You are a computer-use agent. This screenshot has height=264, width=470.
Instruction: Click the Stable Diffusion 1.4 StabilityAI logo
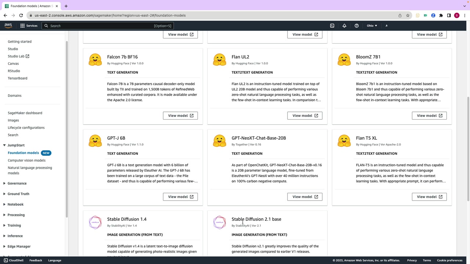[x=95, y=222]
